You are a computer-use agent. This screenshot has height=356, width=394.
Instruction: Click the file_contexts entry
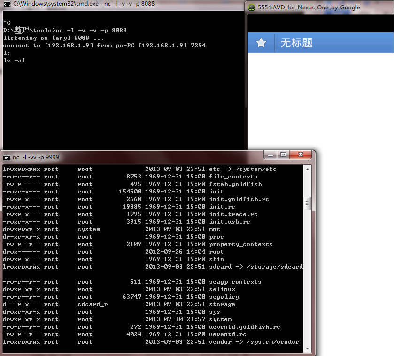coord(233,177)
